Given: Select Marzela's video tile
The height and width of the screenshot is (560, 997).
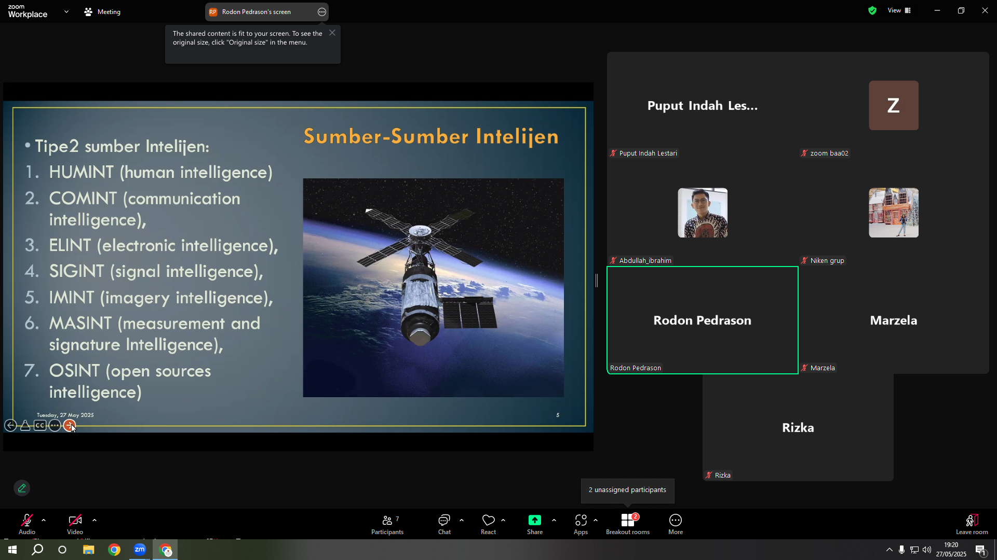Looking at the screenshot, I should tap(894, 320).
